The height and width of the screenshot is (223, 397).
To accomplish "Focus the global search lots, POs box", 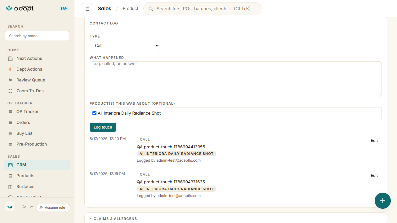I will (x=202, y=9).
